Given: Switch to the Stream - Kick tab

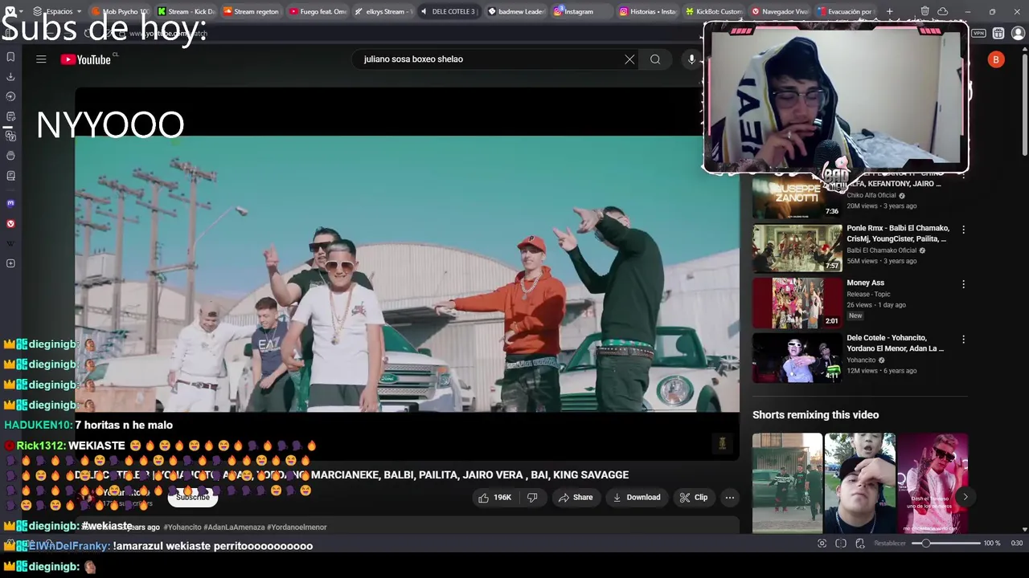Looking at the screenshot, I should pyautogui.click(x=186, y=11).
